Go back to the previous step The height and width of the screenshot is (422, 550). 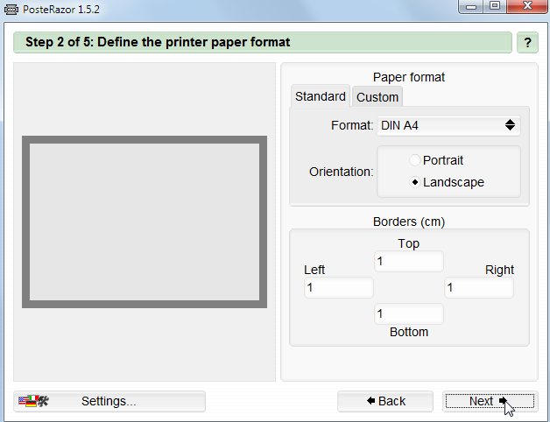click(385, 401)
